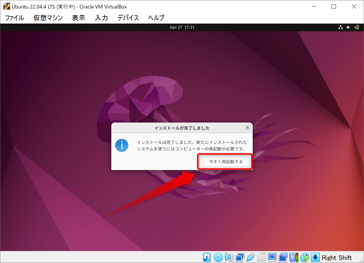Image resolution: width=364 pixels, height=263 pixels.
Task: Click the インストールが完了しました dialog title
Action: [x=182, y=128]
